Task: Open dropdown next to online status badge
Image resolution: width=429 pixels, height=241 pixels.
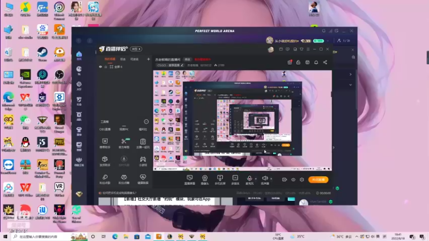Action: pyautogui.click(x=328, y=41)
